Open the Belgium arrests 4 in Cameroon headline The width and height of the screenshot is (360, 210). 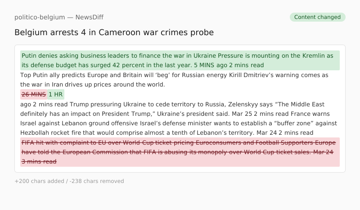click(x=114, y=32)
